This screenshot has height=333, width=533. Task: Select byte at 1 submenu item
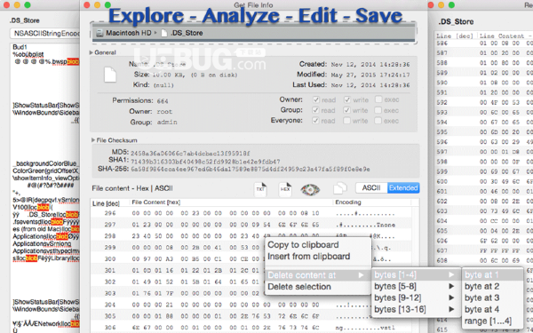click(x=492, y=274)
